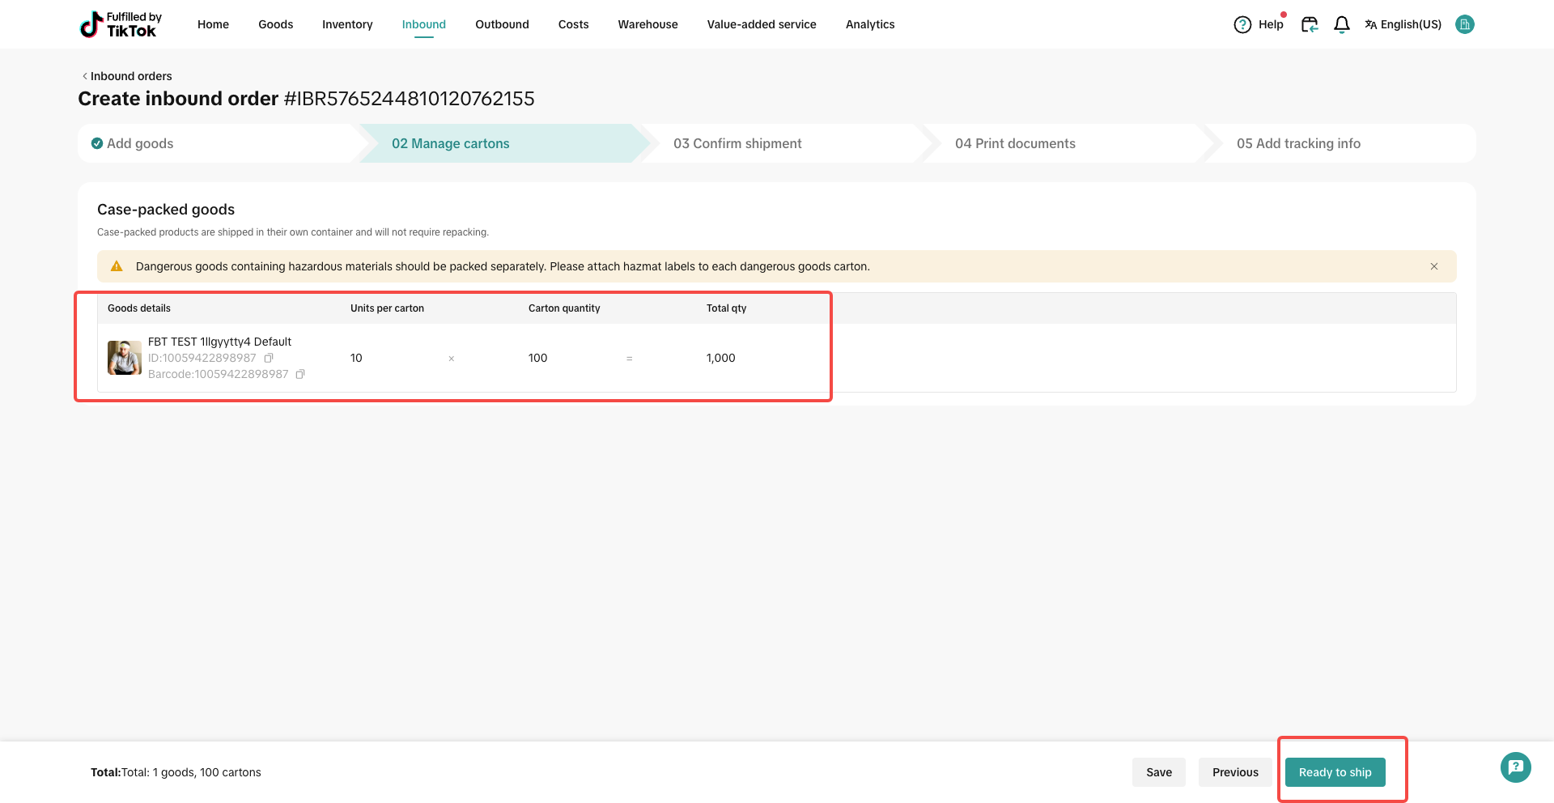Viewport: 1554px width, 803px height.
Task: Open the Inventory menu
Action: [347, 24]
